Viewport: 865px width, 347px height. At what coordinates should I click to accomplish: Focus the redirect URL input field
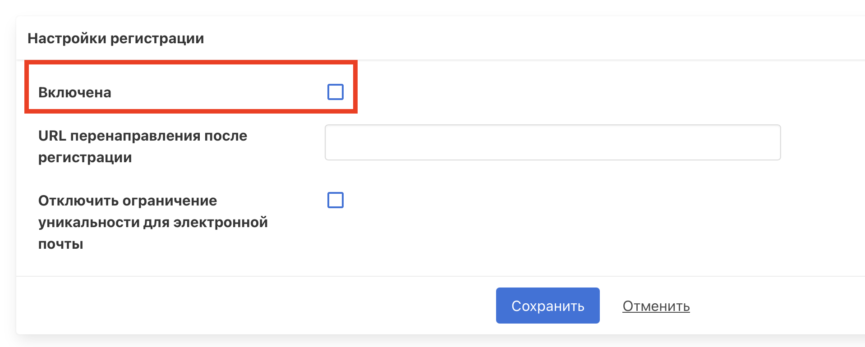click(x=552, y=142)
